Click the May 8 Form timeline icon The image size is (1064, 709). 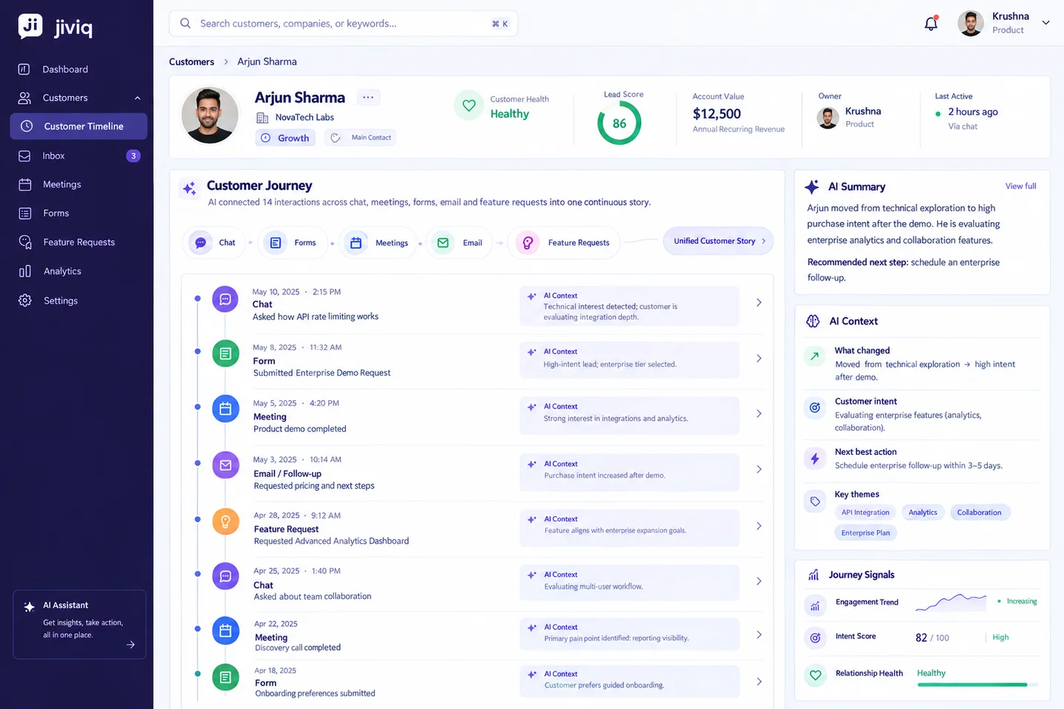click(225, 354)
